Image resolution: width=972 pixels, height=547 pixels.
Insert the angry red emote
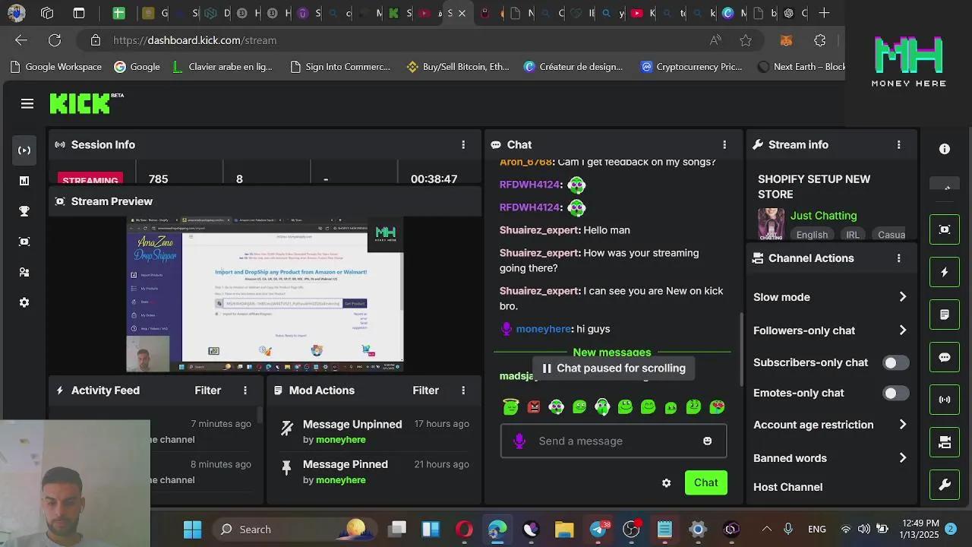[534, 407]
